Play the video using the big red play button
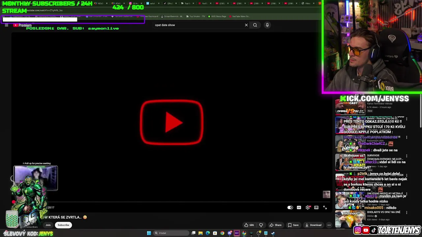 (171, 122)
